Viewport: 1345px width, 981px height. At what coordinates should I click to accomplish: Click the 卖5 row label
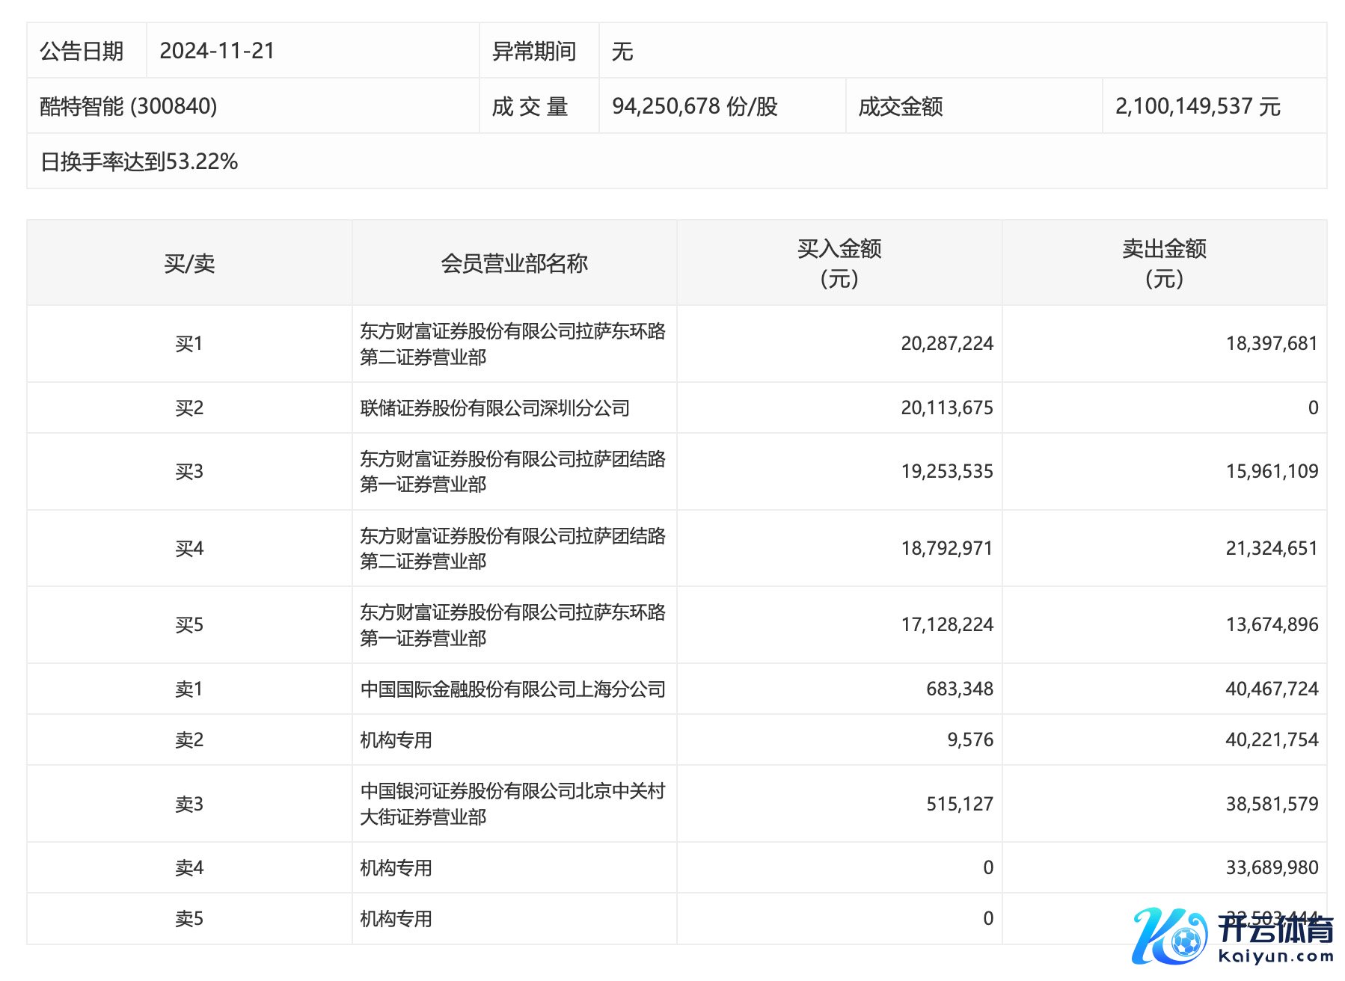point(189,919)
